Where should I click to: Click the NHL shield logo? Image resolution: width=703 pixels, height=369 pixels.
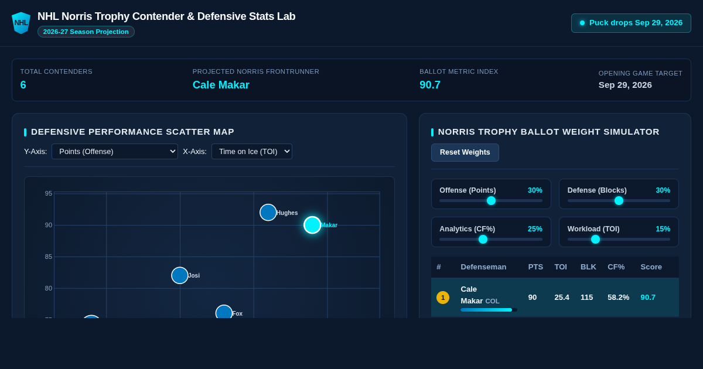coord(21,23)
